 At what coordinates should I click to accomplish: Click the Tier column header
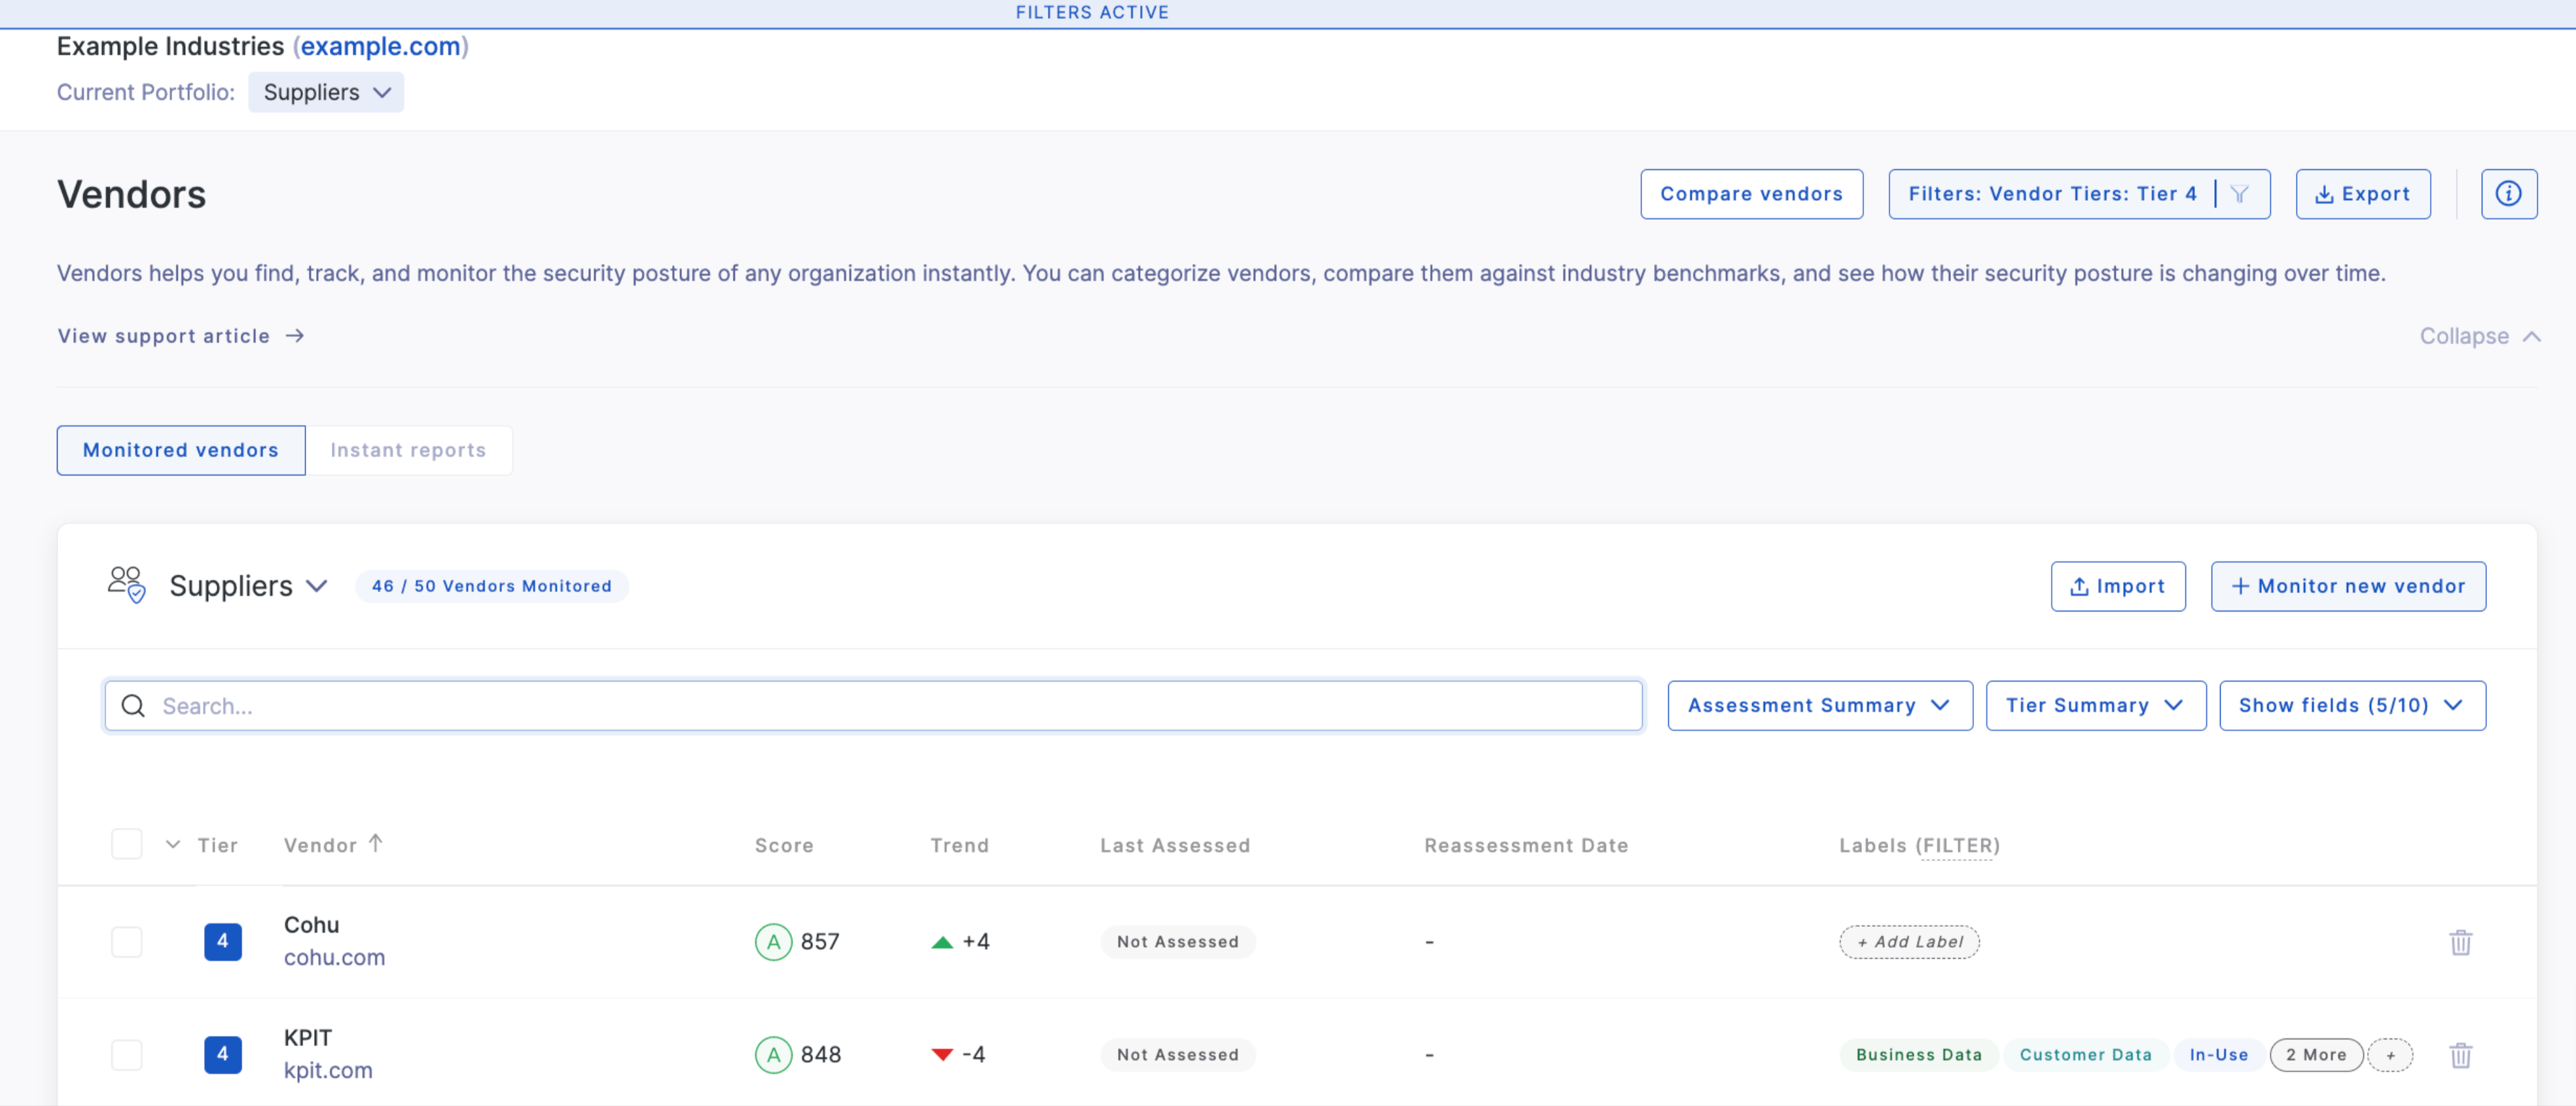pyautogui.click(x=217, y=845)
